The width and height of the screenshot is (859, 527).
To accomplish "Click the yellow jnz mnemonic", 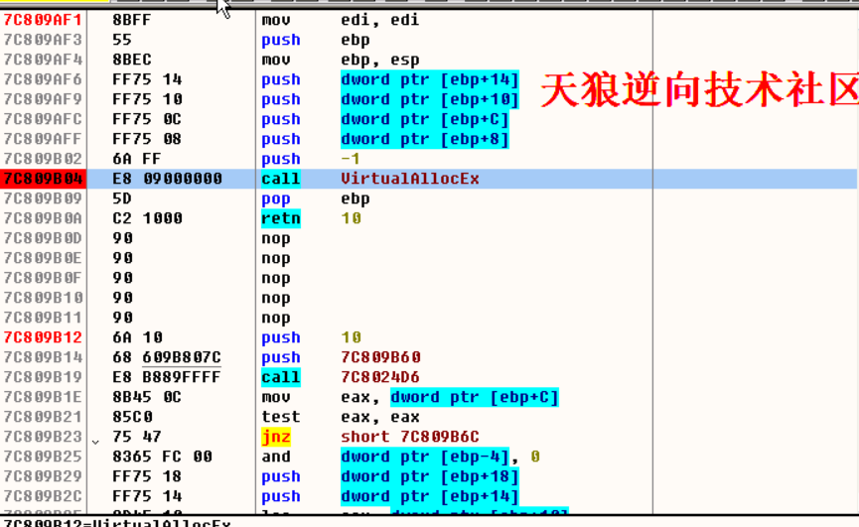I will 276,437.
